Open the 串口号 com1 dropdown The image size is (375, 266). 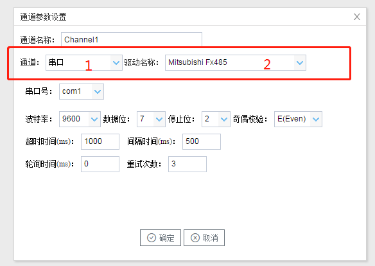(82, 91)
